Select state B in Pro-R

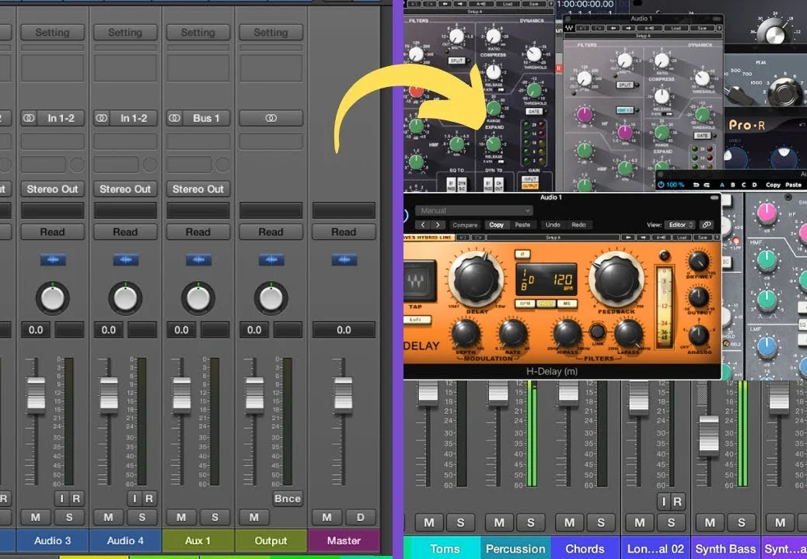[x=733, y=185]
